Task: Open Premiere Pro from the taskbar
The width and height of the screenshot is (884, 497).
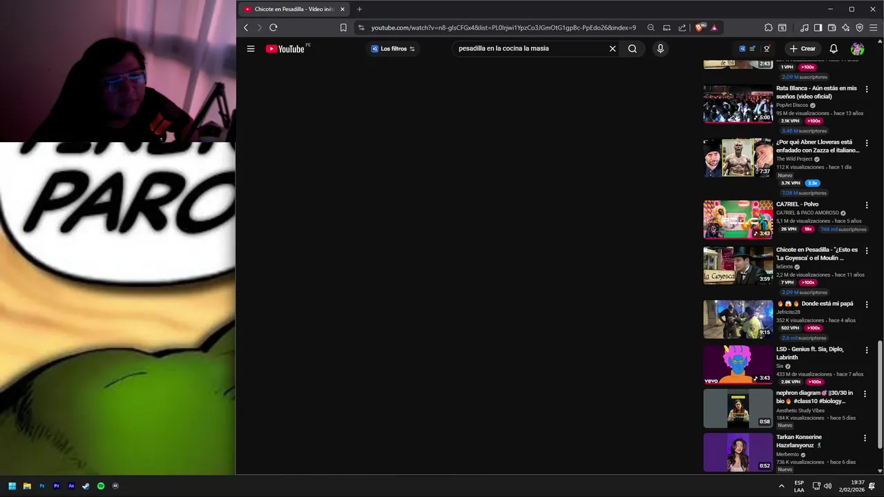Action: point(57,486)
